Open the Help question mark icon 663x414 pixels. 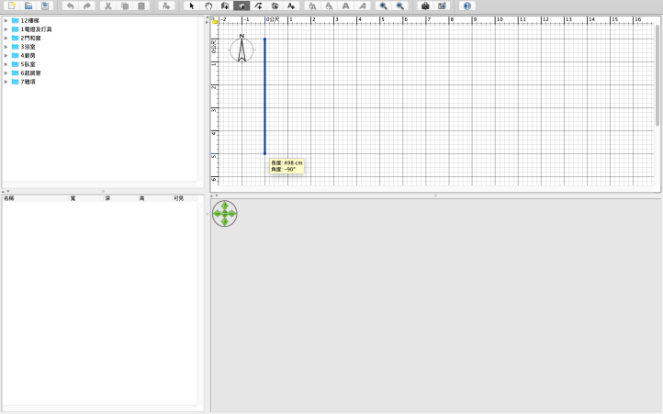coord(467,6)
